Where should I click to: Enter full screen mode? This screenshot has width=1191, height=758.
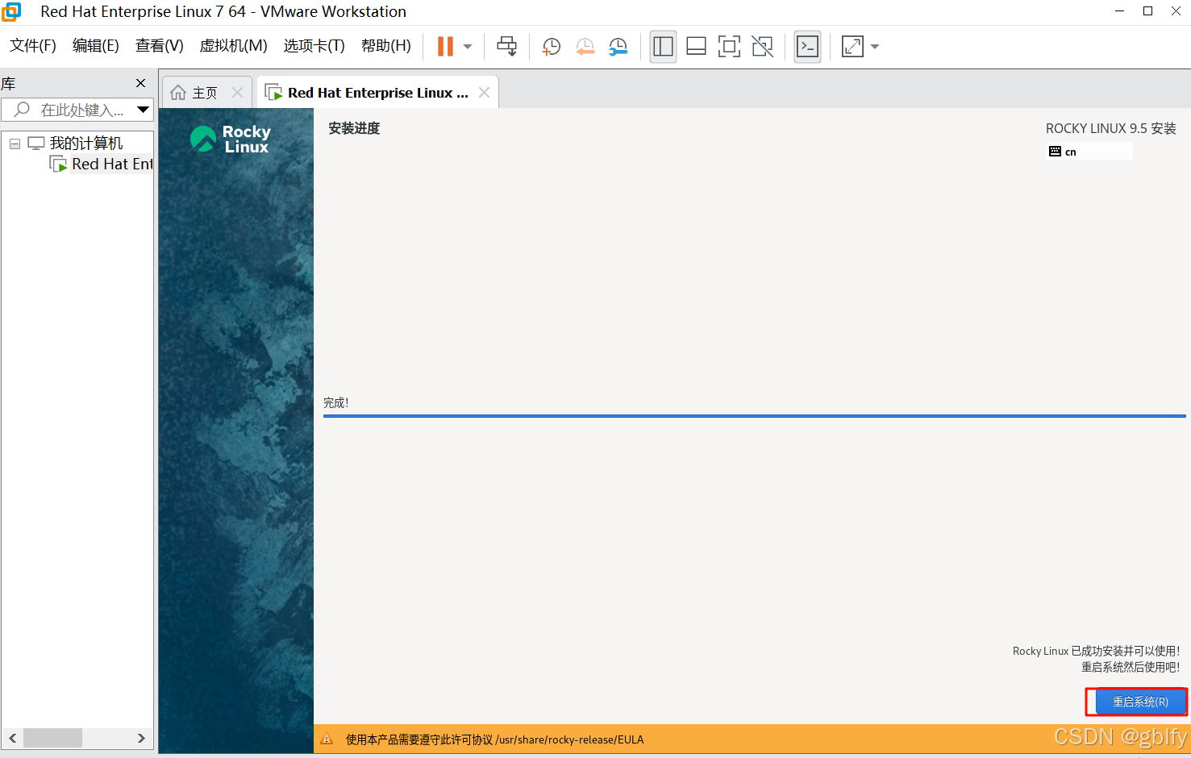click(729, 46)
